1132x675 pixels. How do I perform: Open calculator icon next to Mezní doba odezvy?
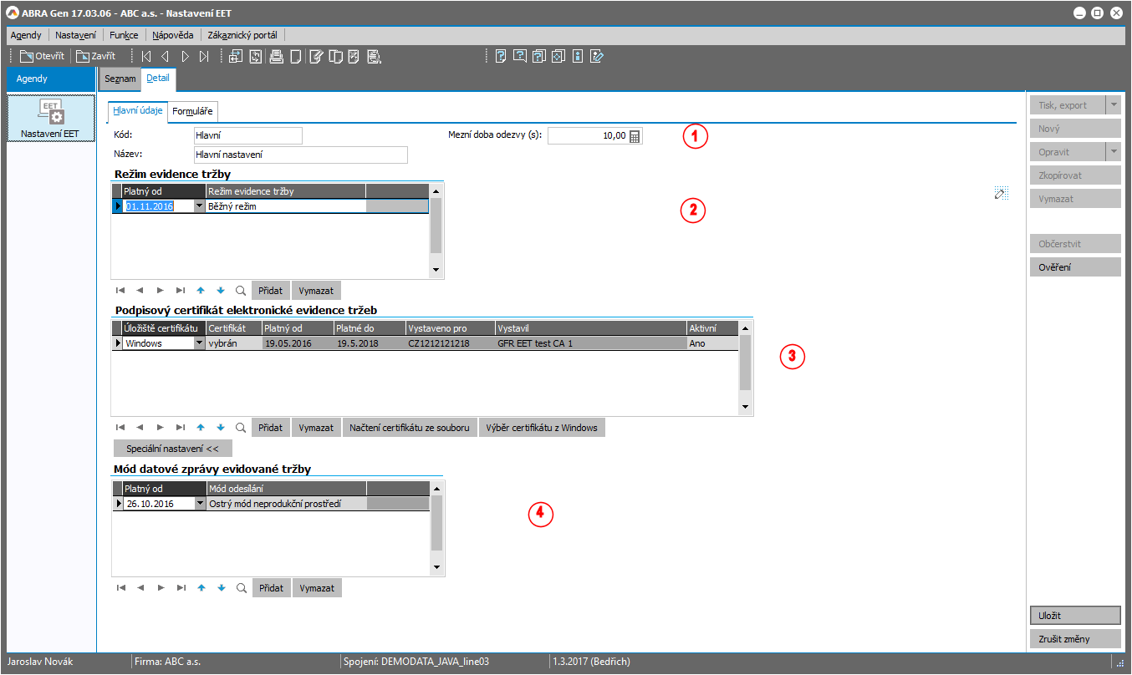[x=635, y=136]
